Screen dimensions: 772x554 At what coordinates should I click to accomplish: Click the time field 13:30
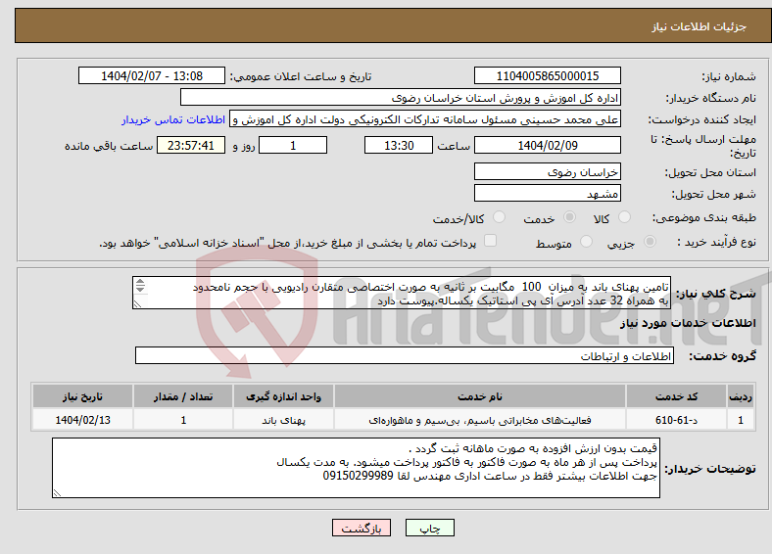pos(399,145)
